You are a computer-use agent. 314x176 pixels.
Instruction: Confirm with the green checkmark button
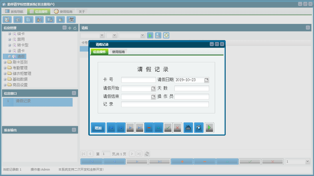(x=168, y=128)
